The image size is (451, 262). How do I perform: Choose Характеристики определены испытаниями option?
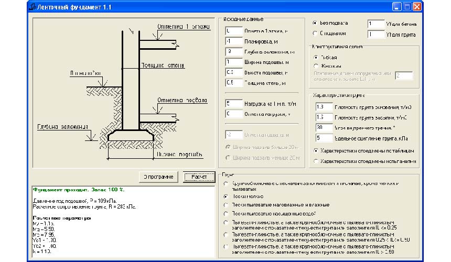(x=316, y=161)
